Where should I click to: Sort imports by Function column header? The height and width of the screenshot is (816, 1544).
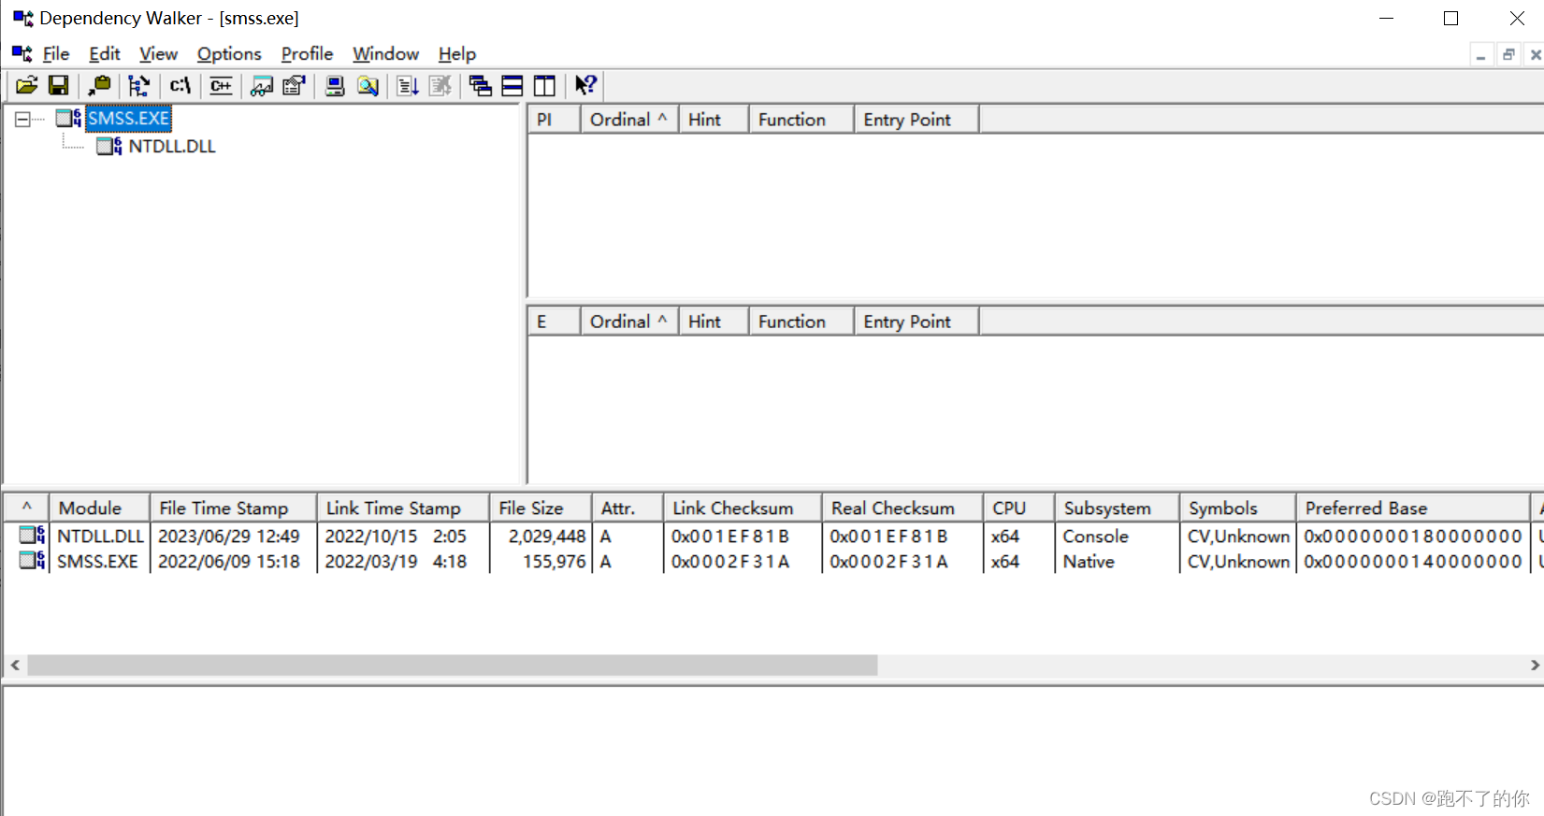pyautogui.click(x=801, y=120)
